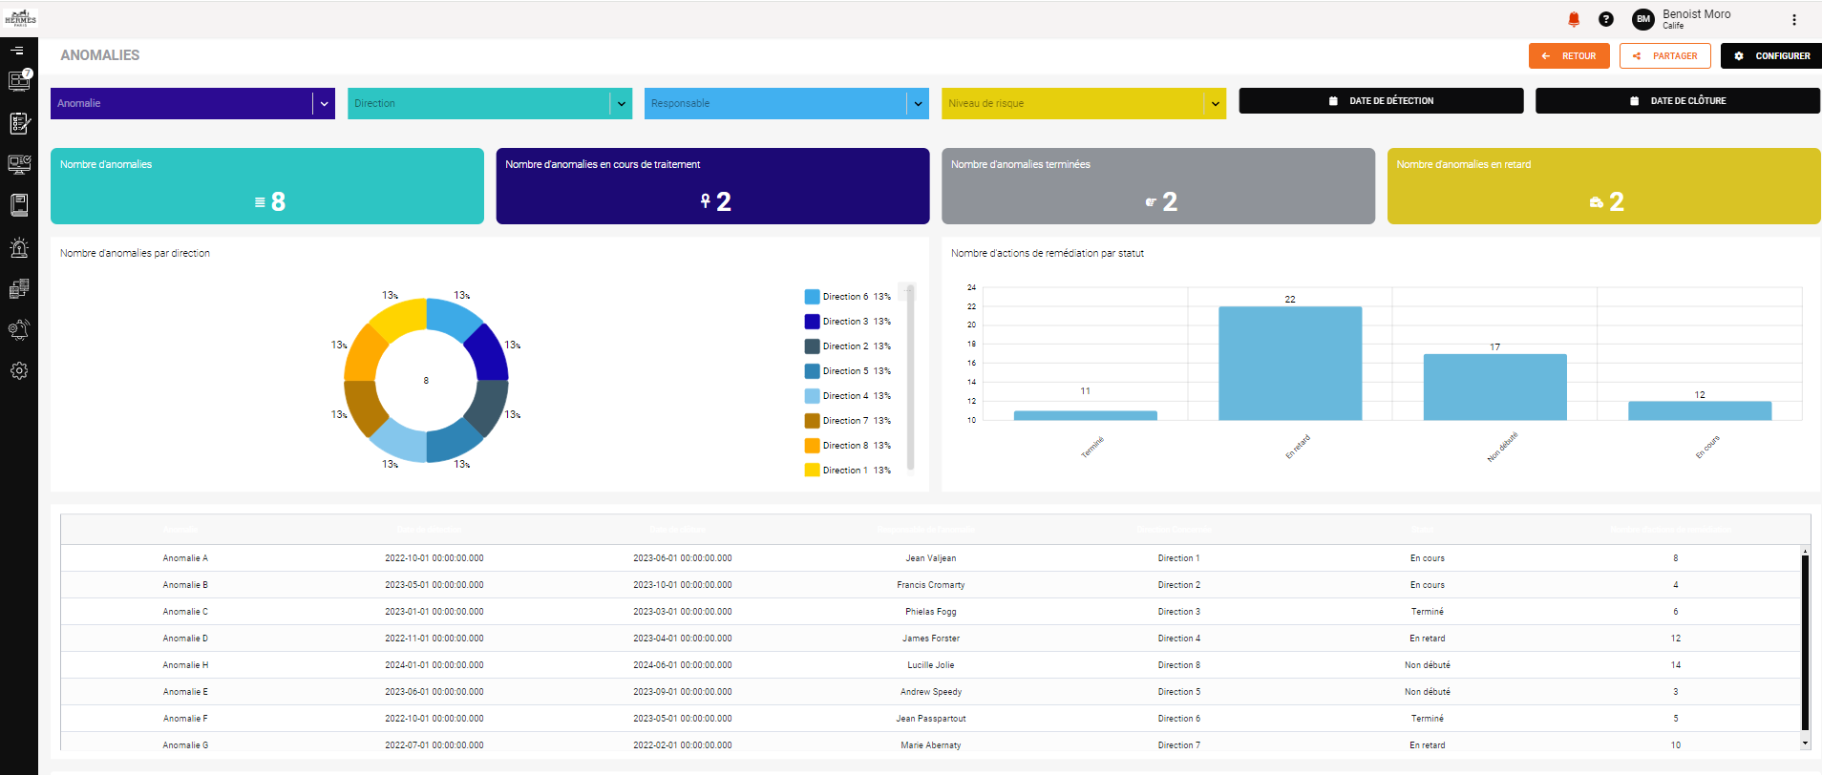Toggle Direction 3 legend color swatch

[813, 322]
